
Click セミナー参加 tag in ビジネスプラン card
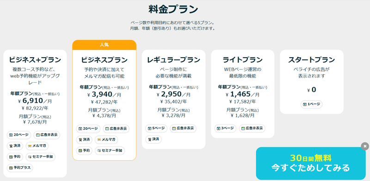tap(110, 151)
